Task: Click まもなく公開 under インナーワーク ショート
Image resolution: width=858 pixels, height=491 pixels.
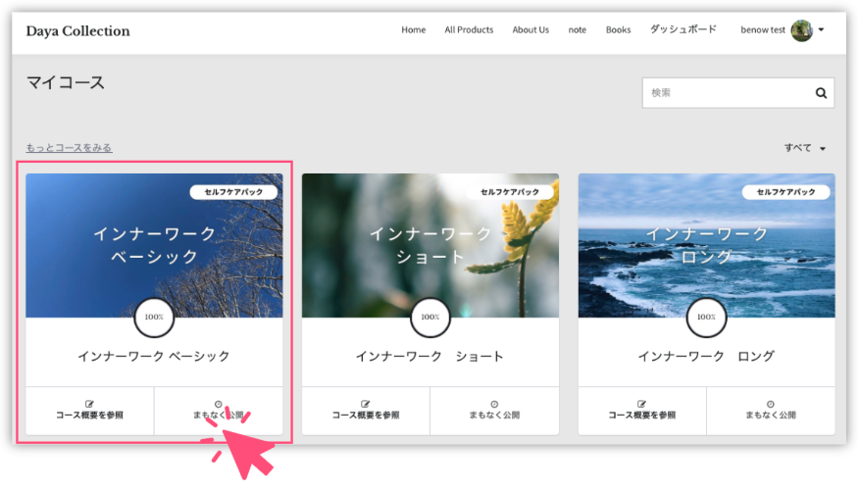Action: 494,415
